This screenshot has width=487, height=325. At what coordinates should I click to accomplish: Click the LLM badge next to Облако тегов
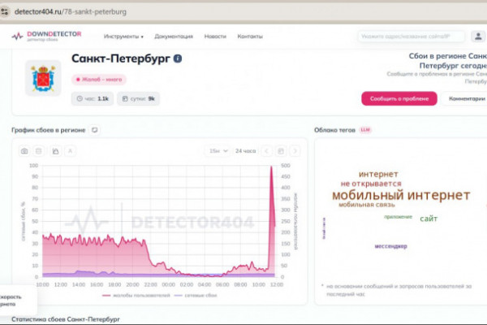[x=365, y=130]
